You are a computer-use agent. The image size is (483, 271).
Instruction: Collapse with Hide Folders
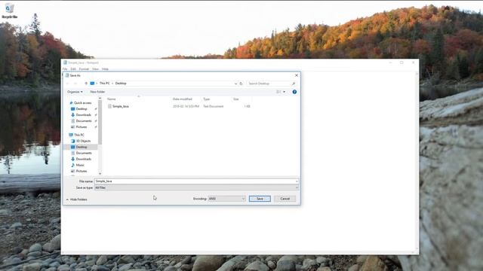(76, 199)
